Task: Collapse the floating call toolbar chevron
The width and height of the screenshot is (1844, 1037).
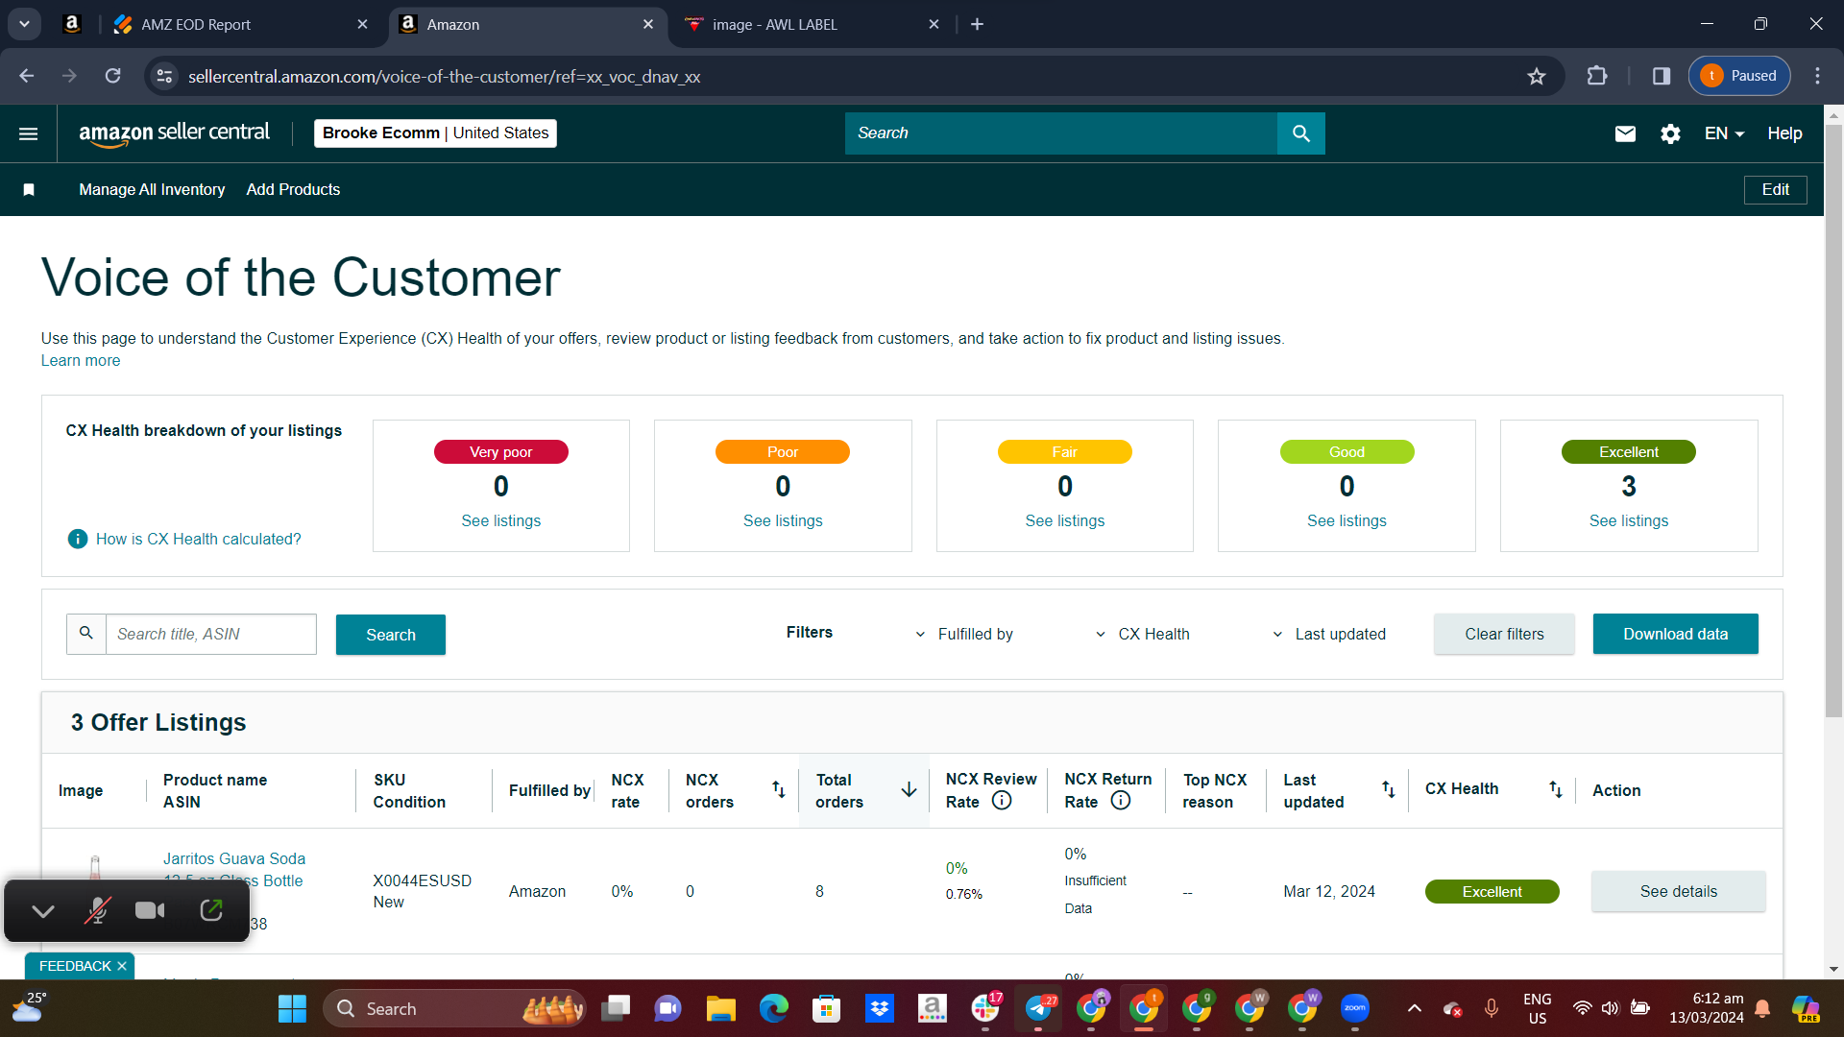Action: pyautogui.click(x=43, y=910)
